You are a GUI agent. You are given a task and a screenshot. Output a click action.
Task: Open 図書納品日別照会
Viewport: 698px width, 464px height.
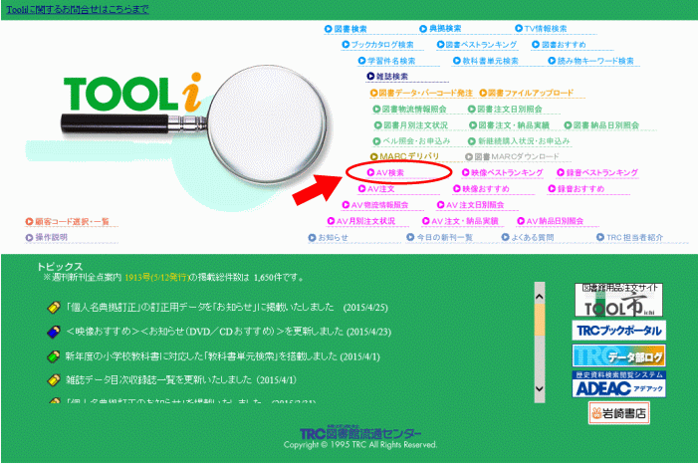[x=606, y=125]
